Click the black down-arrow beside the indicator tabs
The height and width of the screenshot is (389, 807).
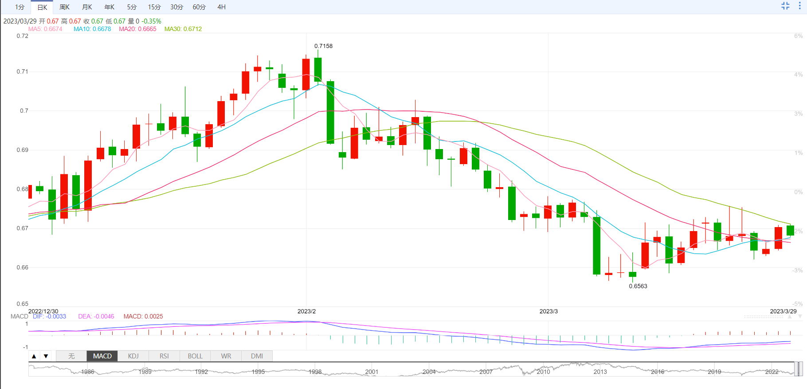point(46,356)
